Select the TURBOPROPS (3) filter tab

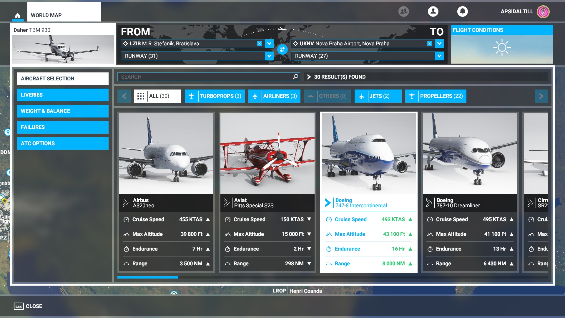[x=215, y=96]
